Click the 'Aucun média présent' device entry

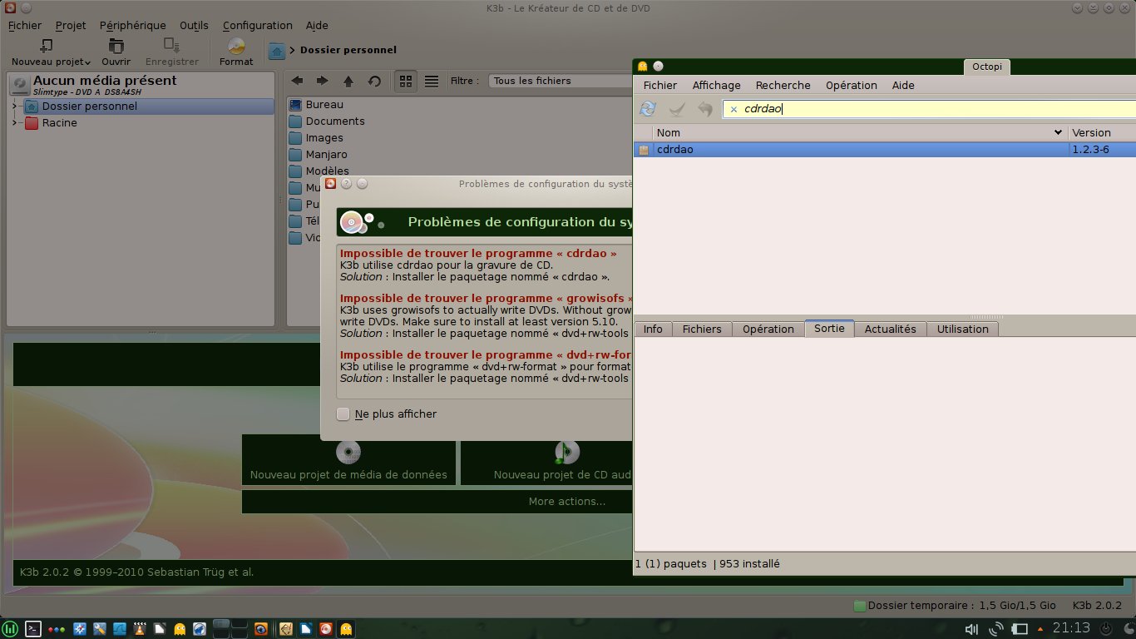(140, 84)
